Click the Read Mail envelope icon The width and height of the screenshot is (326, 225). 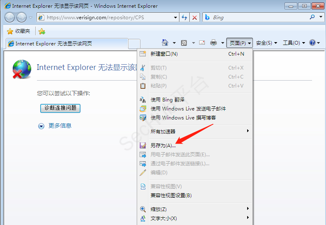click(x=202, y=43)
